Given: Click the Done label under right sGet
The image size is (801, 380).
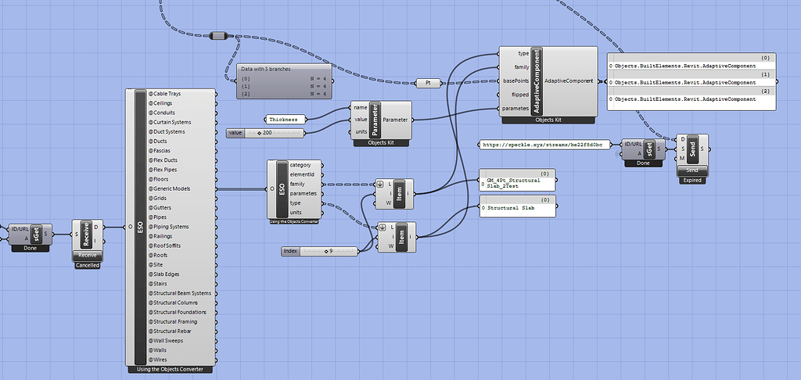Looking at the screenshot, I should (643, 163).
